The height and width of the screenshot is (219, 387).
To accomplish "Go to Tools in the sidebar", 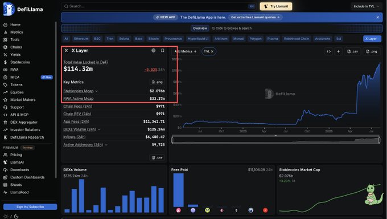I will pyautogui.click(x=11, y=39).
